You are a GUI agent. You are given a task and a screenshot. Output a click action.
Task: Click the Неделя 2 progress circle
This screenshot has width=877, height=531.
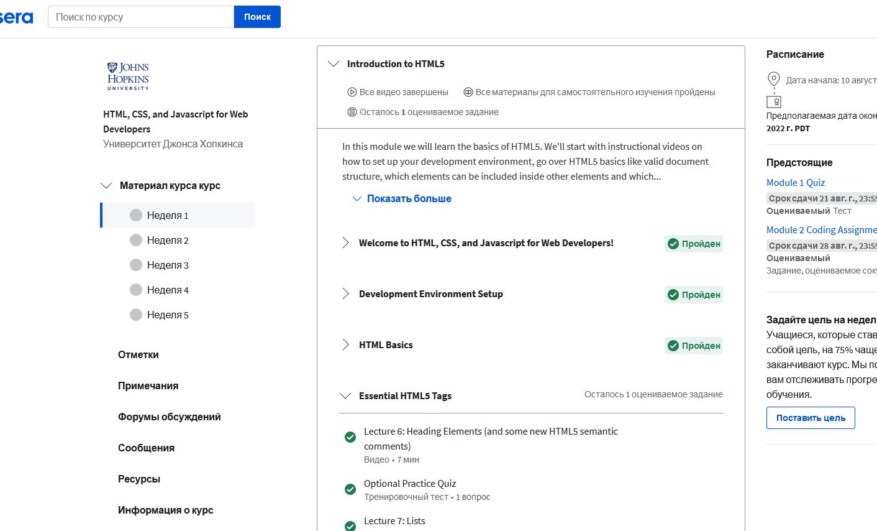[x=136, y=240]
